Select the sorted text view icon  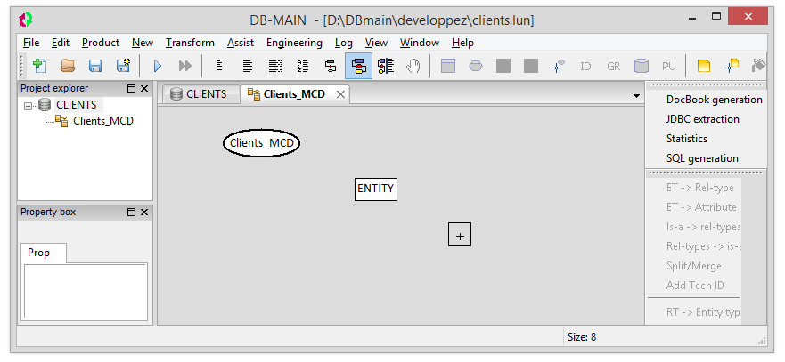pyautogui.click(x=302, y=66)
